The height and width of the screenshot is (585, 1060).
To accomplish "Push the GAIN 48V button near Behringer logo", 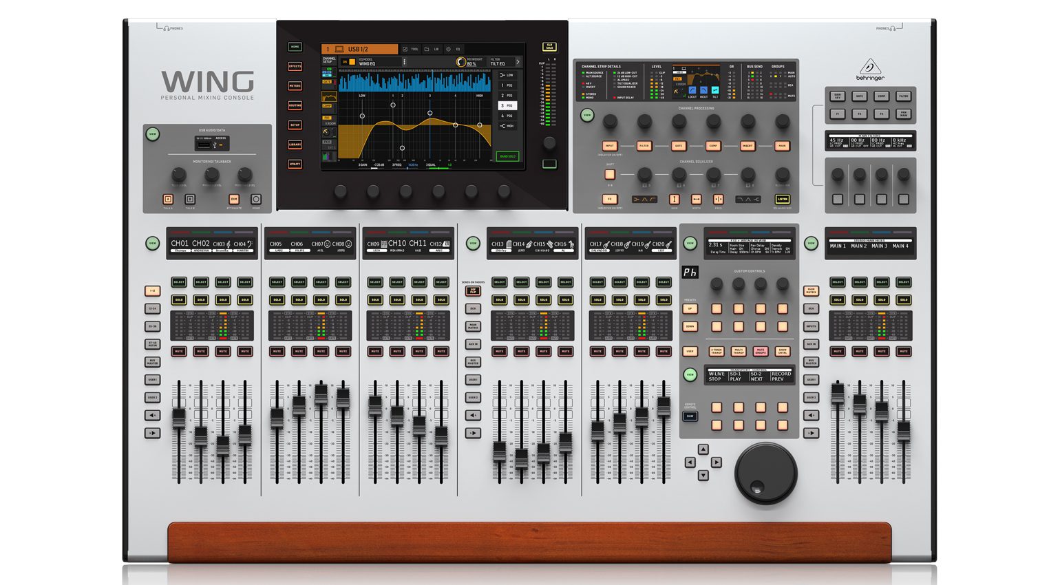I will (x=837, y=96).
